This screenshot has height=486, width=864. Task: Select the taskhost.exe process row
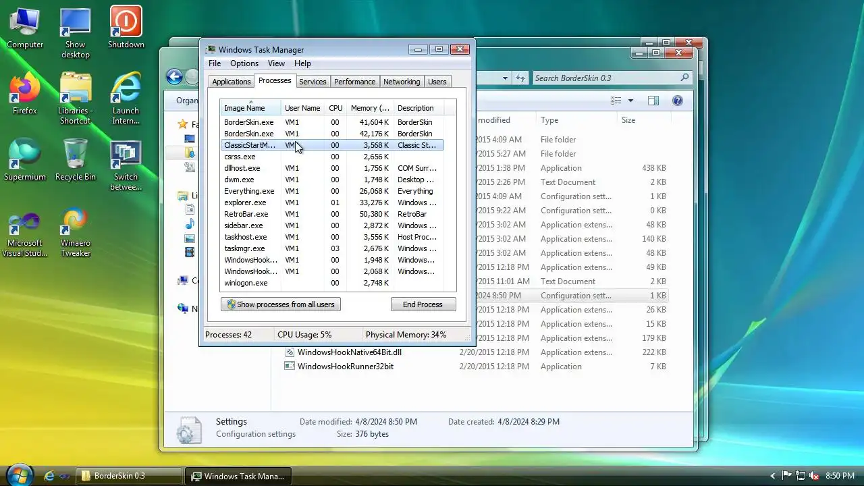(x=333, y=237)
